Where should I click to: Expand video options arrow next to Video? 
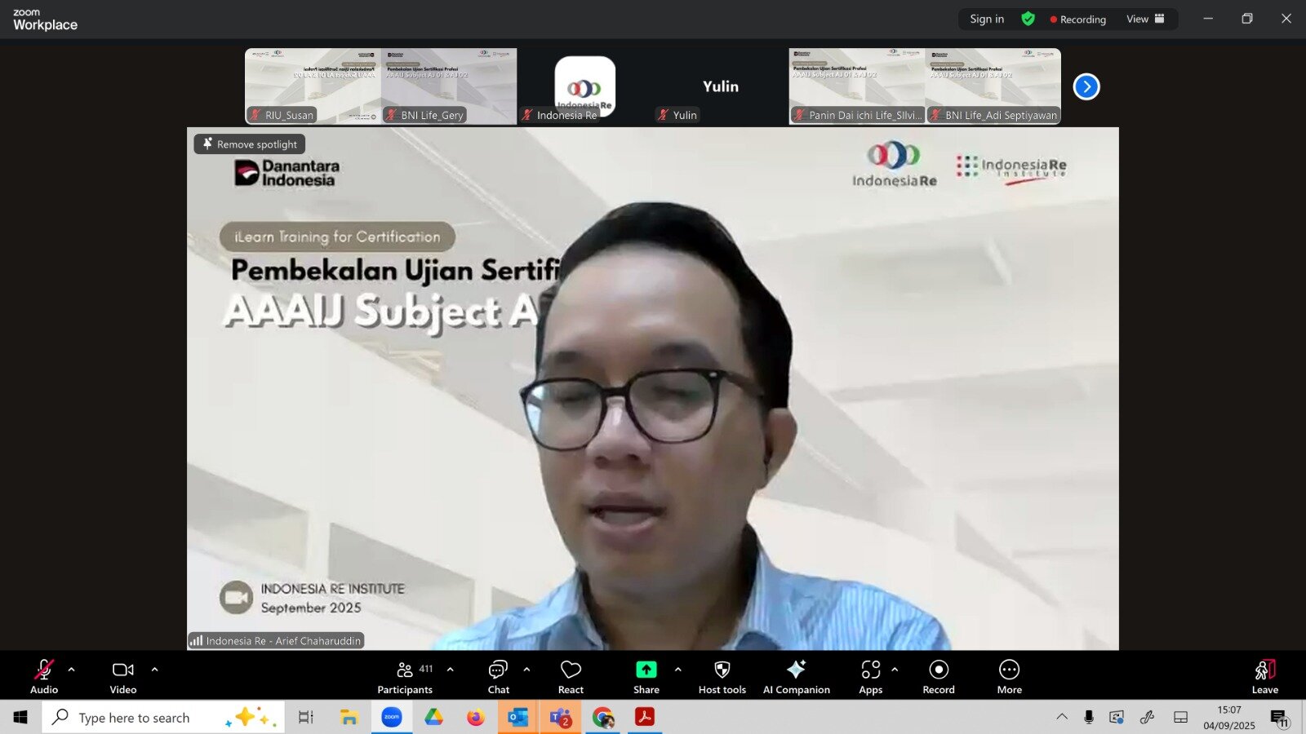tap(155, 670)
